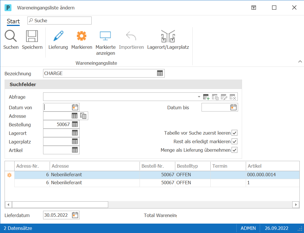Screen dimensions: 304x233
Task: Focus the Suche search box
Action: 60,21
